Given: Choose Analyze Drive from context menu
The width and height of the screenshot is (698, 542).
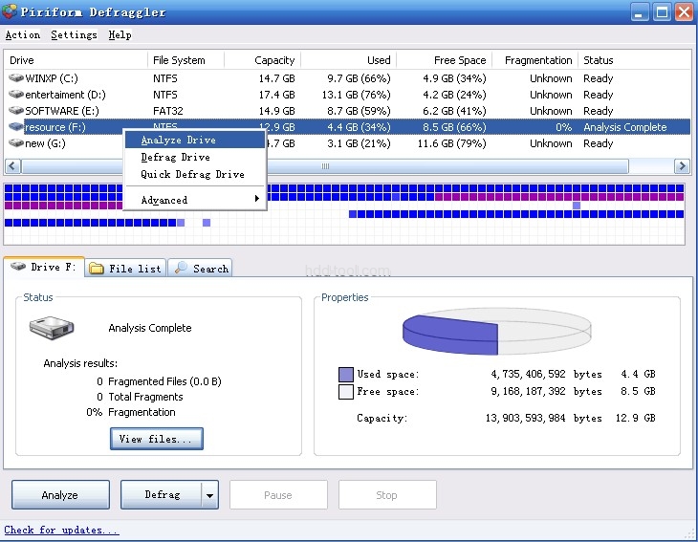Looking at the screenshot, I should (194, 140).
